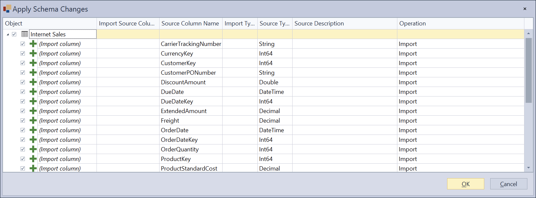Click the plus icon for OrderQuantity row
This screenshot has height=198, width=536.
(x=33, y=149)
